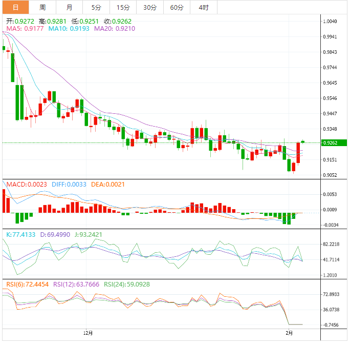Click the current price tag 0.9262
Viewport: 350px width, 346px height.
click(331, 143)
